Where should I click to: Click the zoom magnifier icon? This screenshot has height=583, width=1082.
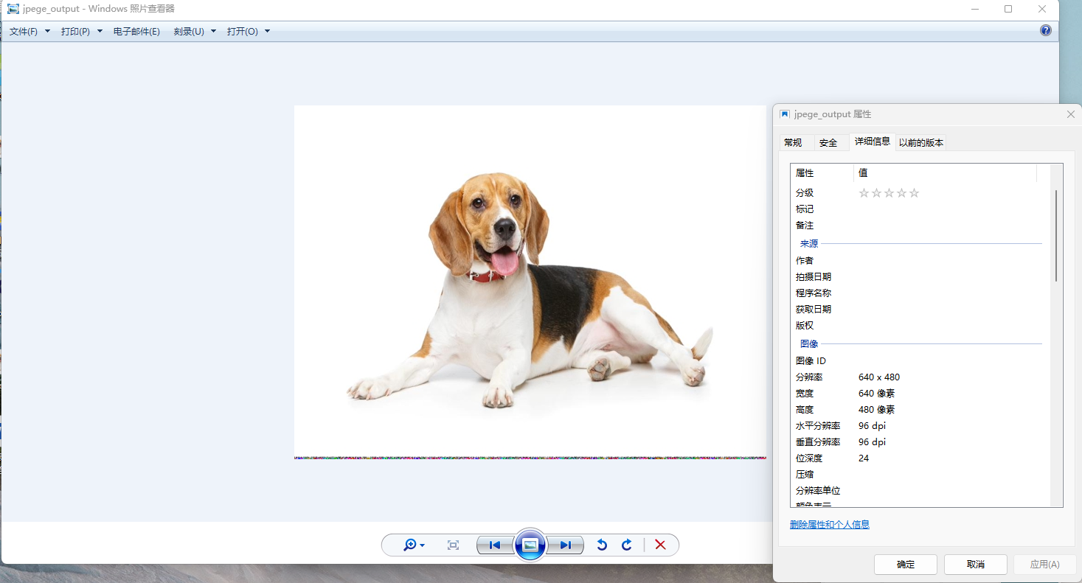410,545
